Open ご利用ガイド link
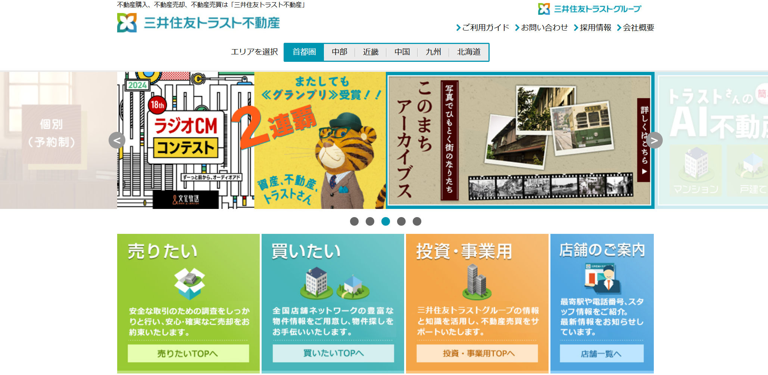The width and height of the screenshot is (768, 375). coord(483,28)
